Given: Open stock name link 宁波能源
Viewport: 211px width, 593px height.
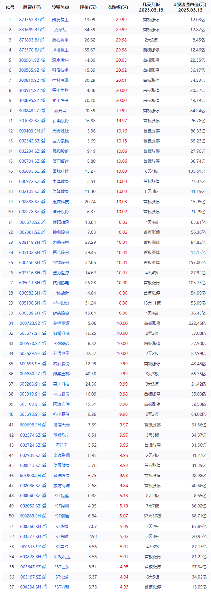Looking at the screenshot, I should click(61, 293).
